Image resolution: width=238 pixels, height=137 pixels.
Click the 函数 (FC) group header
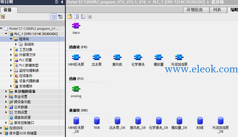[76, 79]
